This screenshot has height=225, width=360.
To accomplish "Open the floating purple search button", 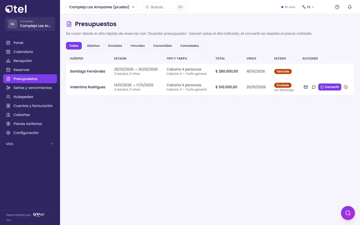I will 348,213.
